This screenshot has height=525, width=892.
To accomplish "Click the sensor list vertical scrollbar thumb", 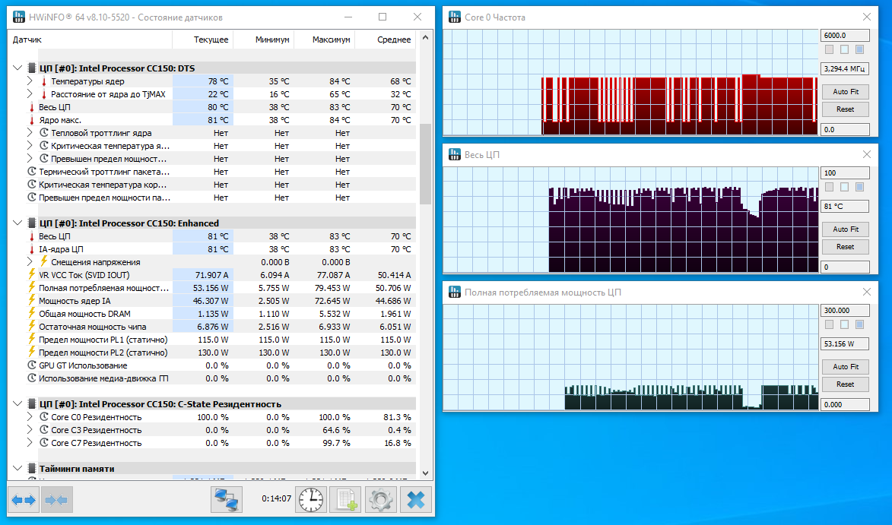I will tap(425, 164).
